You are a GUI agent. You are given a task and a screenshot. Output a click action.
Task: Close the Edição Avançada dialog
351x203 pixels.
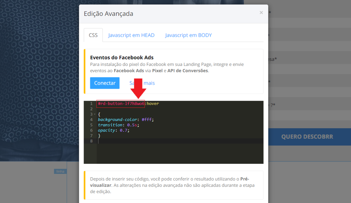point(261,13)
